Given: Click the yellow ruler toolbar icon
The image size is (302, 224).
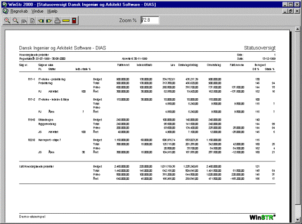Looking at the screenshot, I should 66,20.
